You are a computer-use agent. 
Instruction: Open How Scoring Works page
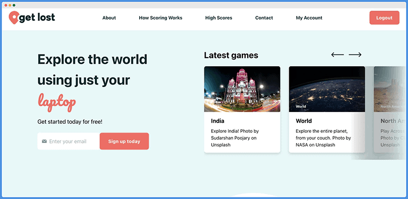pyautogui.click(x=161, y=18)
